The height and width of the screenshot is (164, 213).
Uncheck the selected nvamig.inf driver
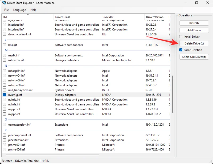point(4,95)
